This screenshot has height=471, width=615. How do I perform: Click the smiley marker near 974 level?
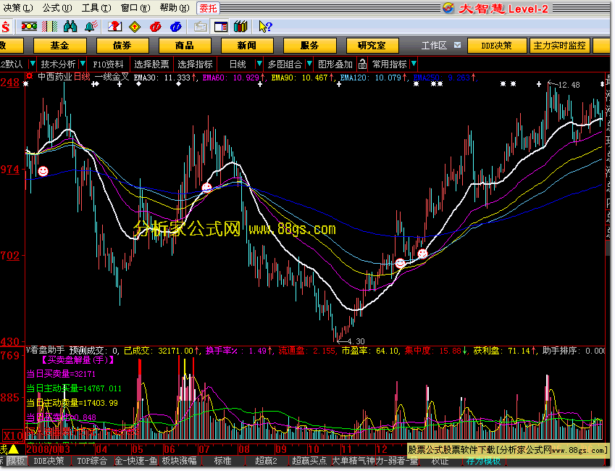pos(43,171)
